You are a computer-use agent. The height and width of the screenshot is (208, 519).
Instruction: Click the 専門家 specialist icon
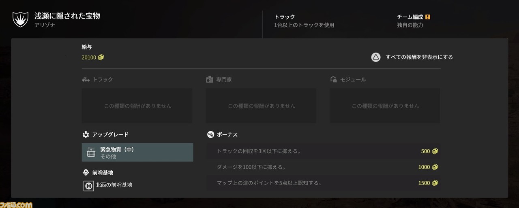tap(210, 79)
